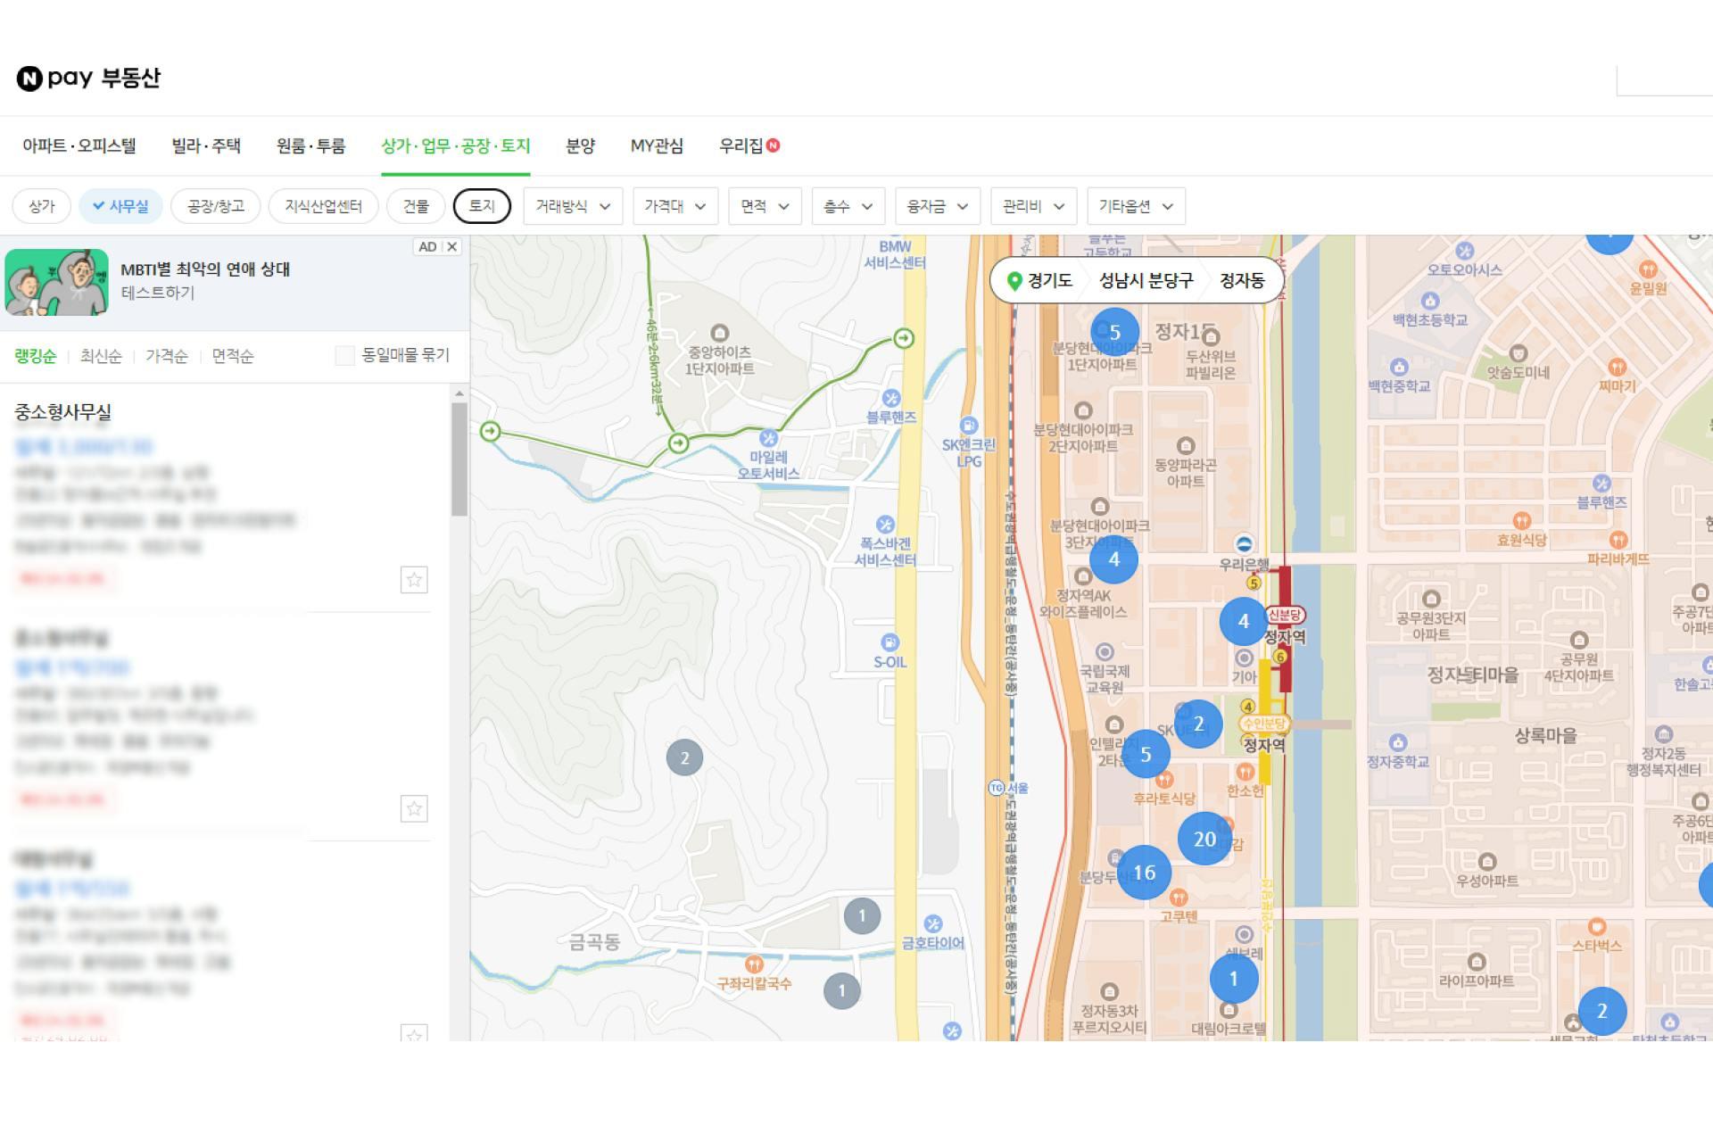Click the 스타벅스 cafe map icon
The height and width of the screenshot is (1142, 1713).
pyautogui.click(x=1597, y=926)
